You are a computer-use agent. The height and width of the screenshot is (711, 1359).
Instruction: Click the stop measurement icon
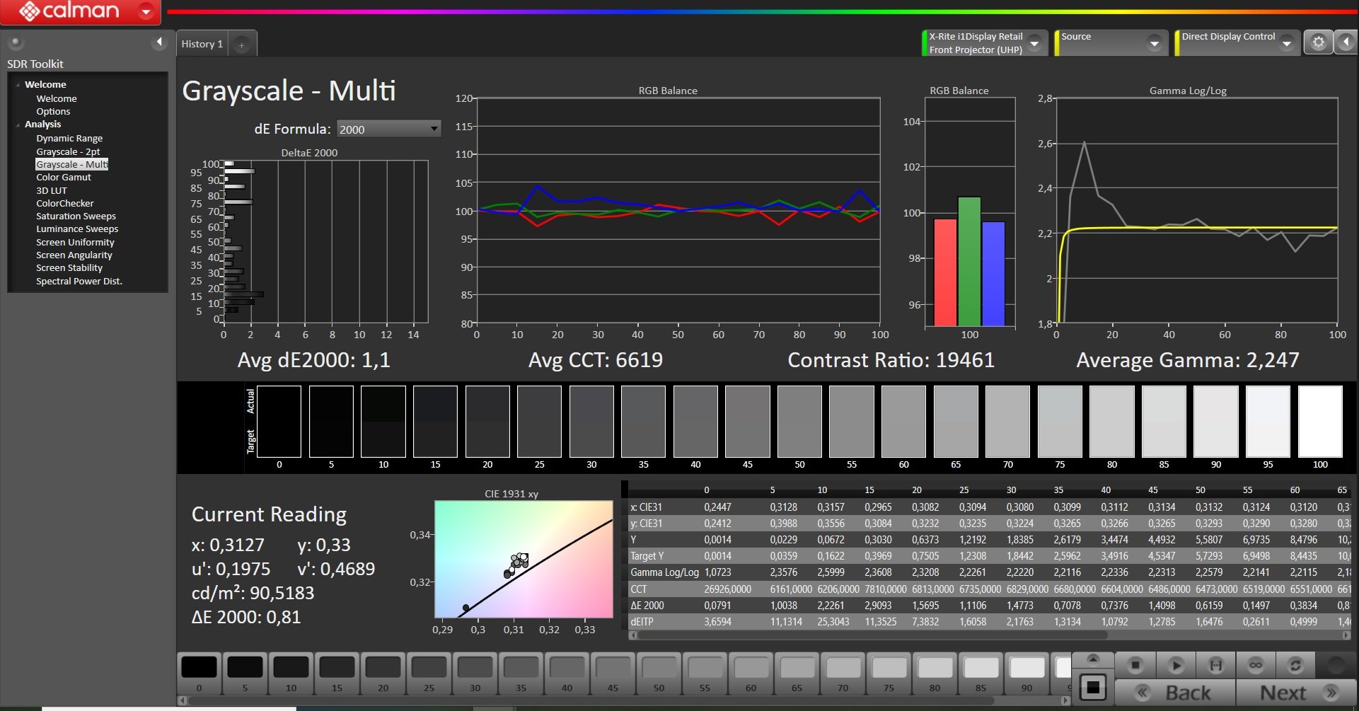click(x=1135, y=665)
